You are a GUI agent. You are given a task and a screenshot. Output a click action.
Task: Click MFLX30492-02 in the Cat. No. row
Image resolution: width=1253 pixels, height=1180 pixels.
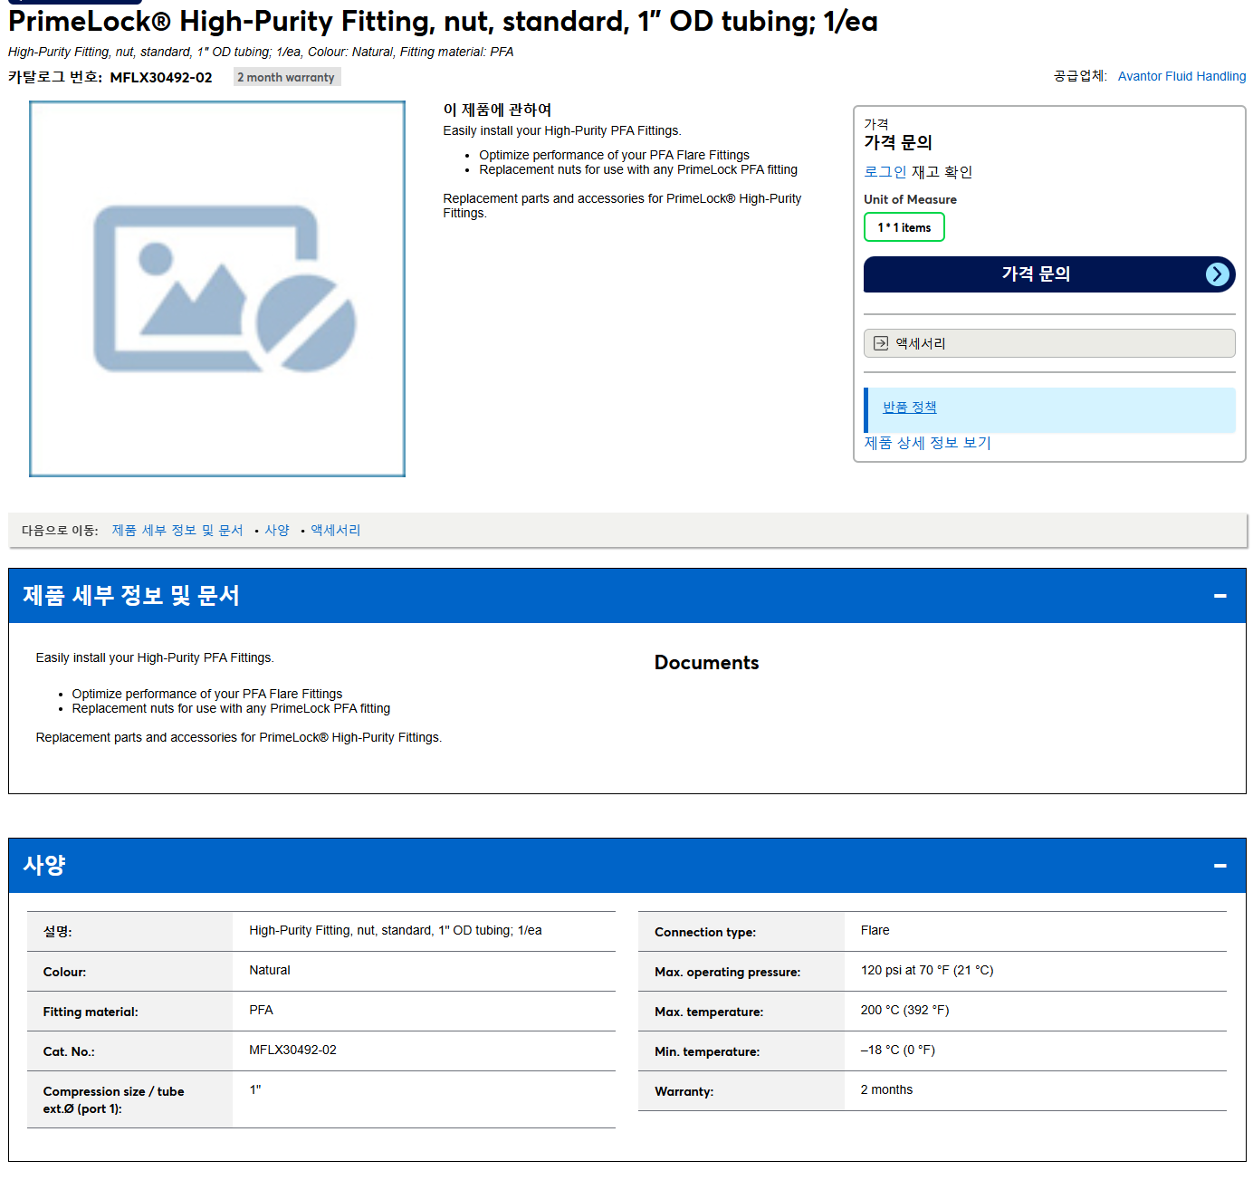(292, 1050)
